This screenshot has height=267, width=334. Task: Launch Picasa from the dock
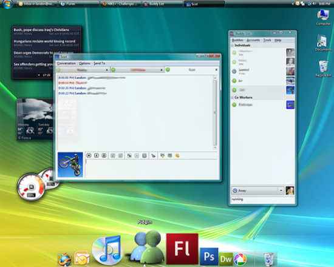point(240,259)
